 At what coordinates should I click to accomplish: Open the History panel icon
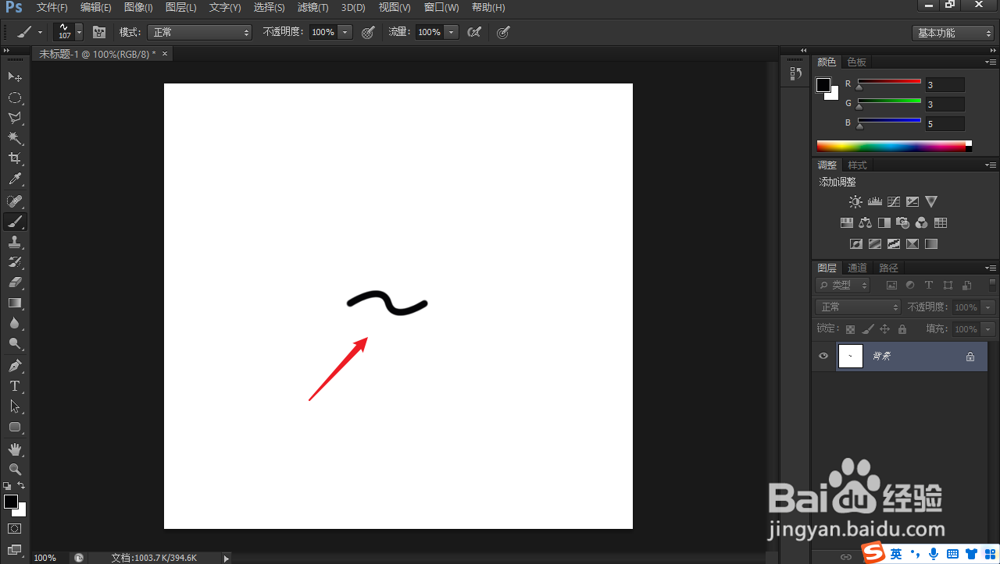click(x=795, y=73)
